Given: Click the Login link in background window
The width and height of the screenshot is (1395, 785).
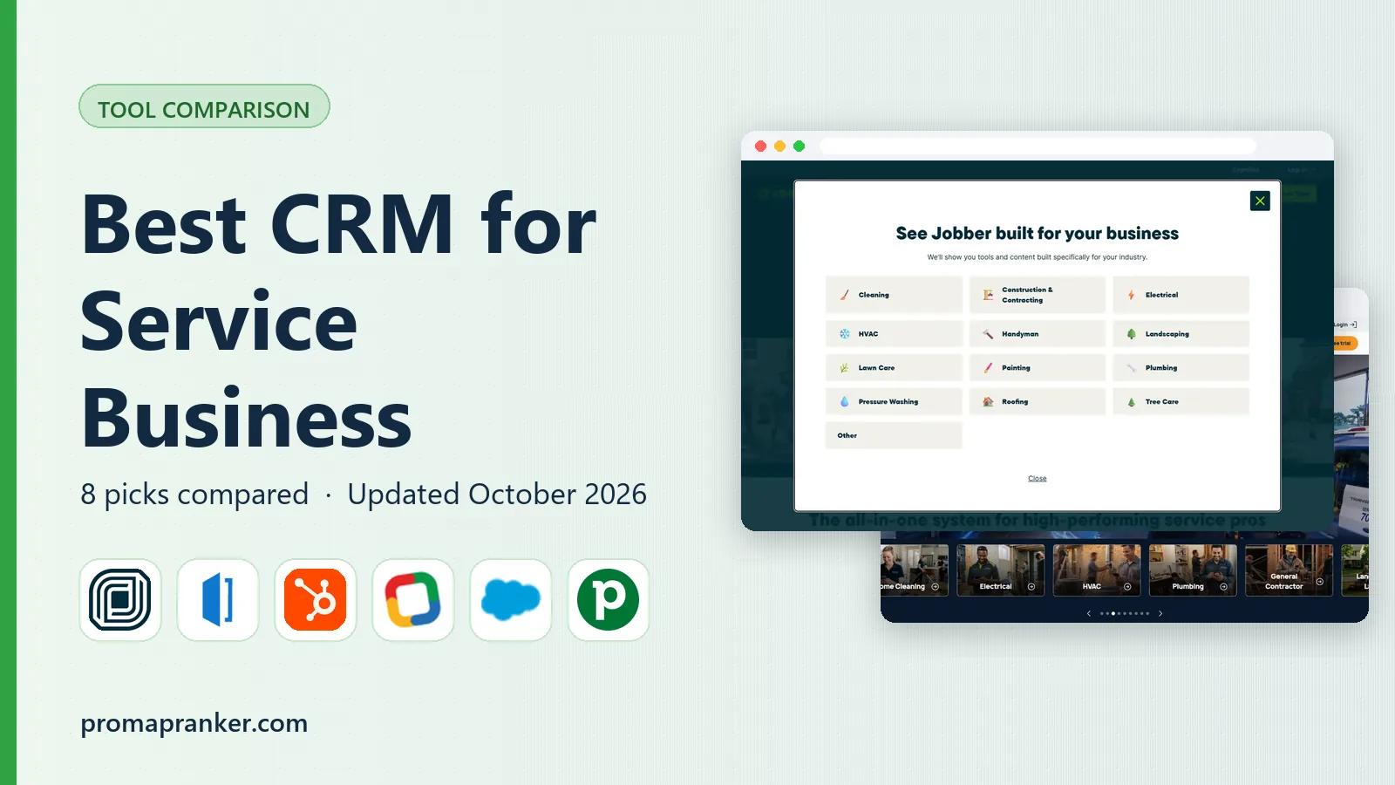Looking at the screenshot, I should point(1345,324).
